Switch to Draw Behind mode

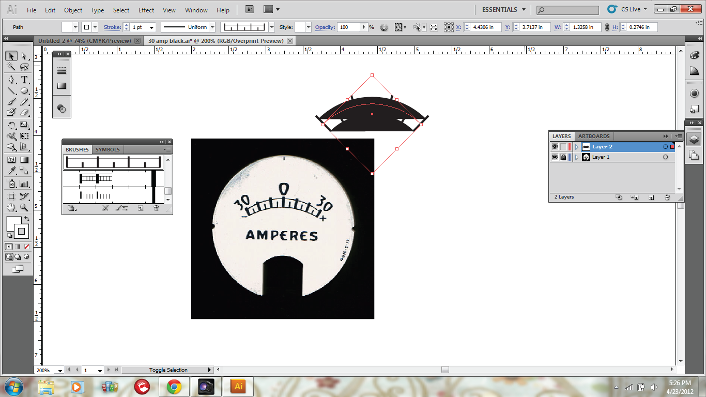18,256
